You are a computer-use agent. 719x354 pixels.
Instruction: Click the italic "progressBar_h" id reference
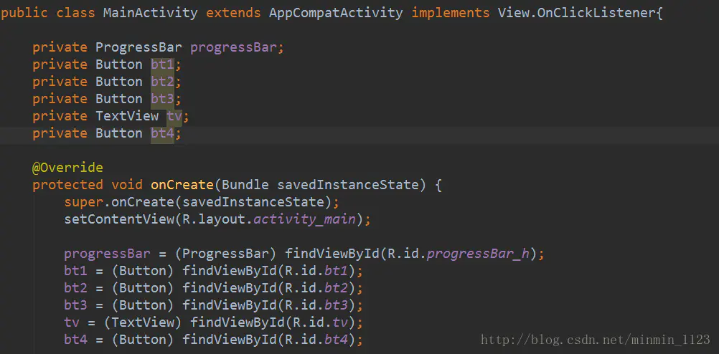pyautogui.click(x=479, y=254)
